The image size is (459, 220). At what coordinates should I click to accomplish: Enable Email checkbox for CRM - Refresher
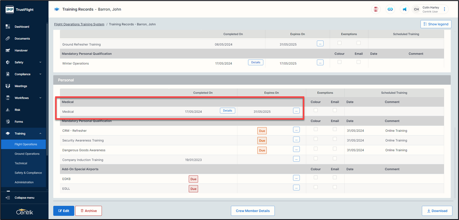(x=335, y=129)
